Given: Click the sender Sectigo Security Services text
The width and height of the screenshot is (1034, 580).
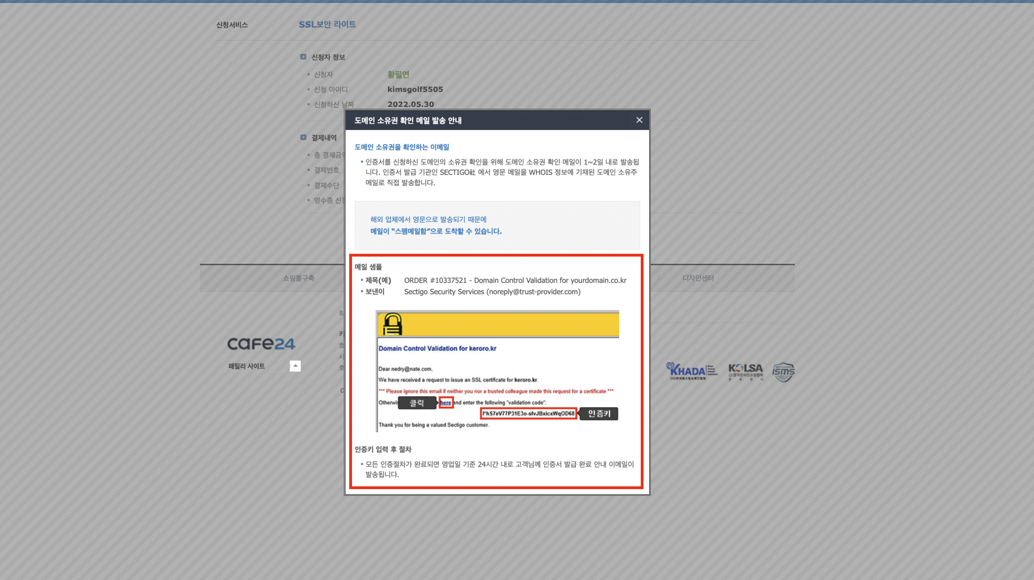Looking at the screenshot, I should pos(492,292).
